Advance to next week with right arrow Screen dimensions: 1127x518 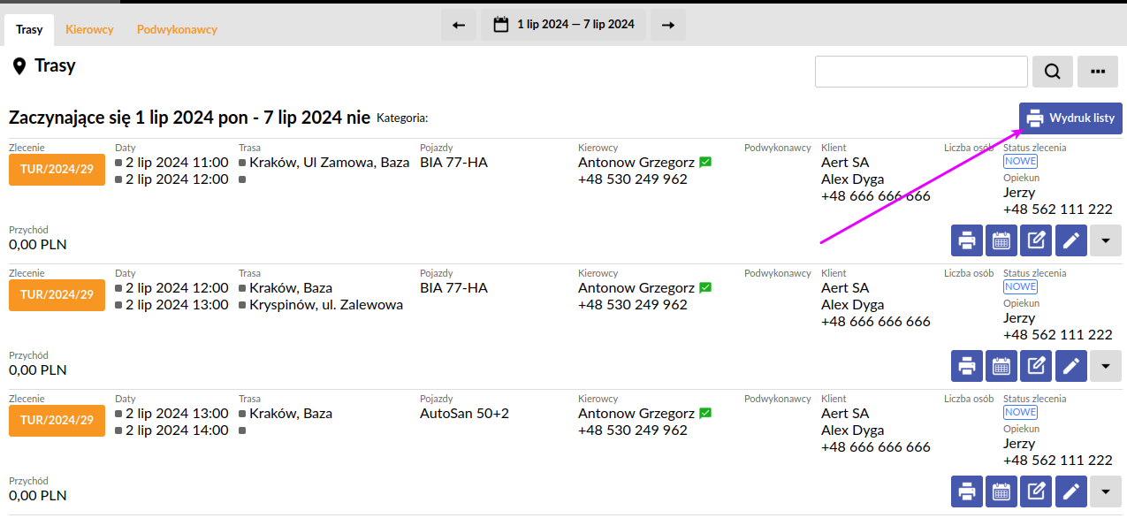click(668, 25)
